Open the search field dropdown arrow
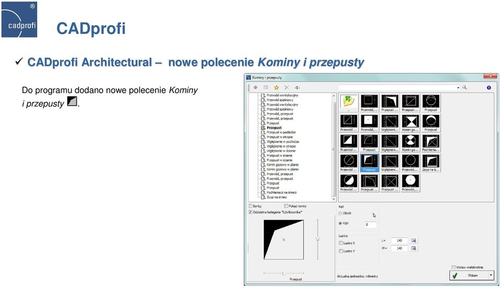Screen dimensions: 501x288 click(458, 88)
